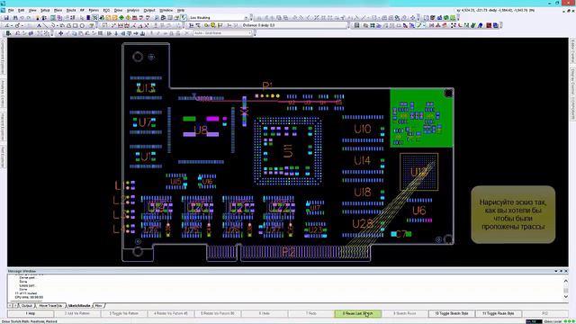Select the rectangle draw tool
The height and width of the screenshot is (324, 576).
pos(76,25)
